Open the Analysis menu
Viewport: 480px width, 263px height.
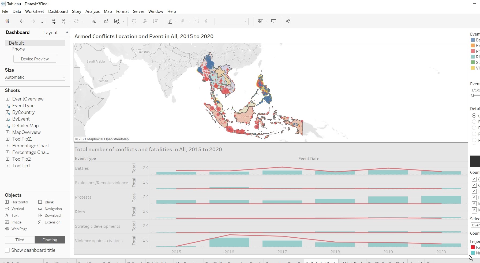coord(92,11)
